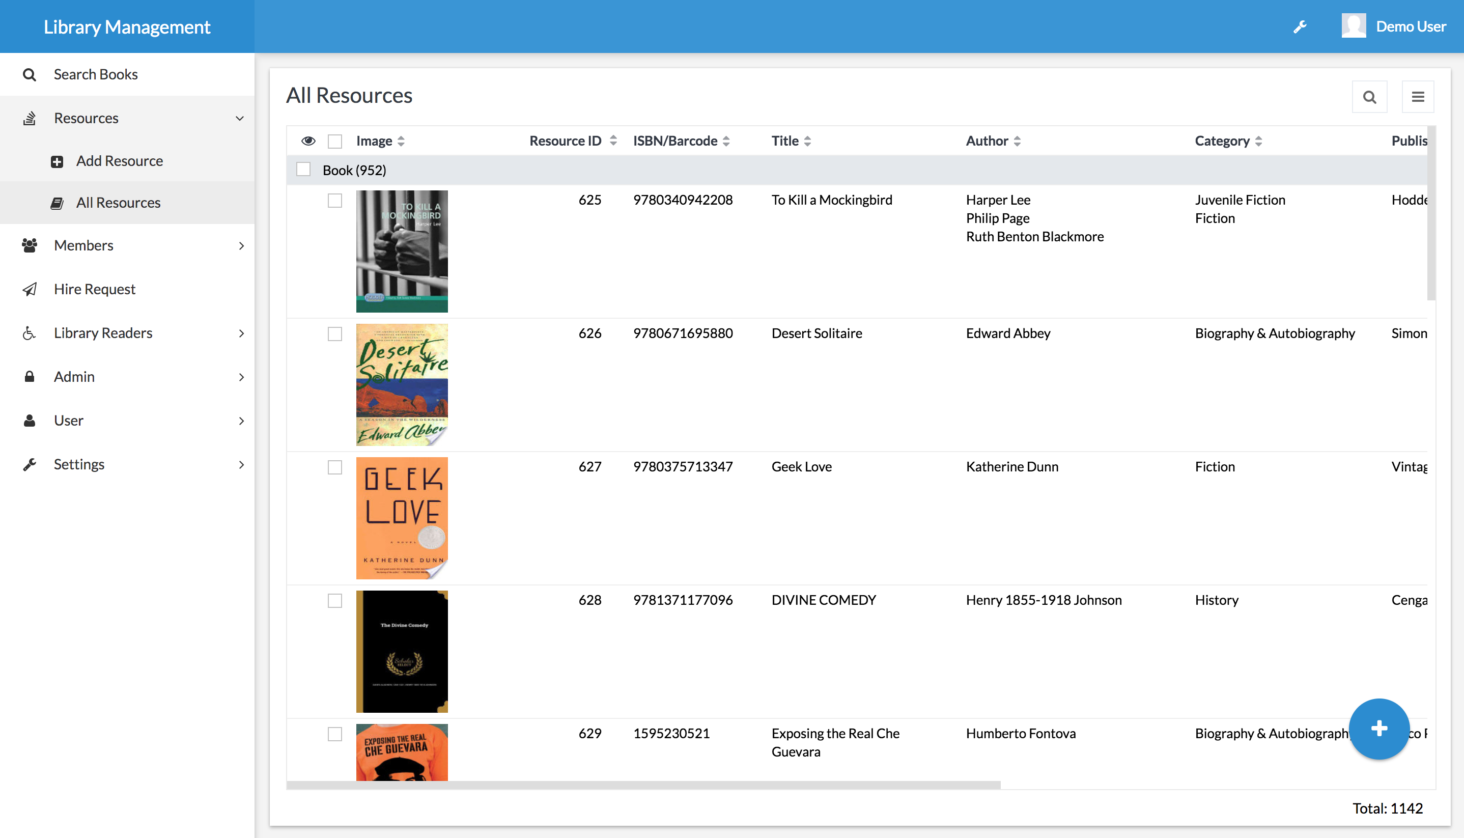Click the horizontal scrollbar under the table

pos(643,785)
